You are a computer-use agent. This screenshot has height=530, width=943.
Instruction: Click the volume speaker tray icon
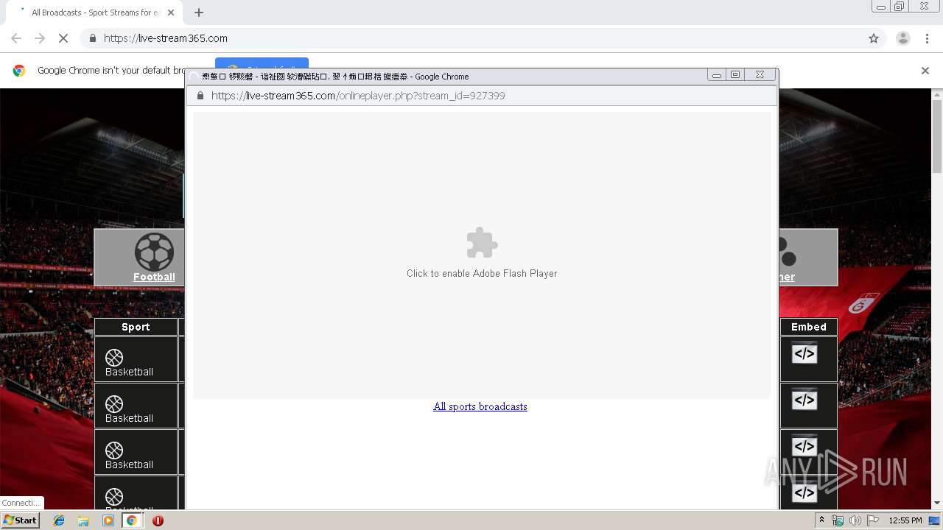coord(855,520)
